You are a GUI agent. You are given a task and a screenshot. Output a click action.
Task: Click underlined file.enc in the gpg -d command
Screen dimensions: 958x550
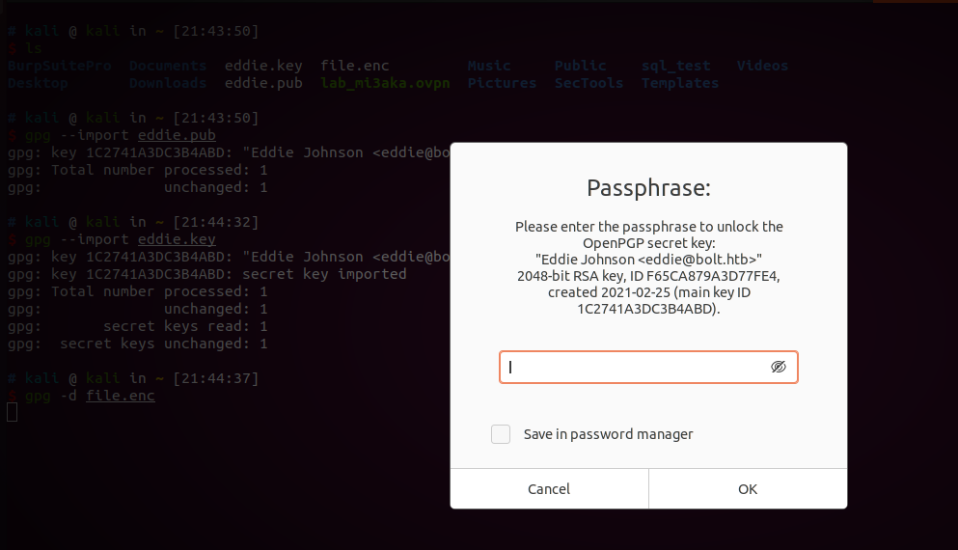pos(120,396)
